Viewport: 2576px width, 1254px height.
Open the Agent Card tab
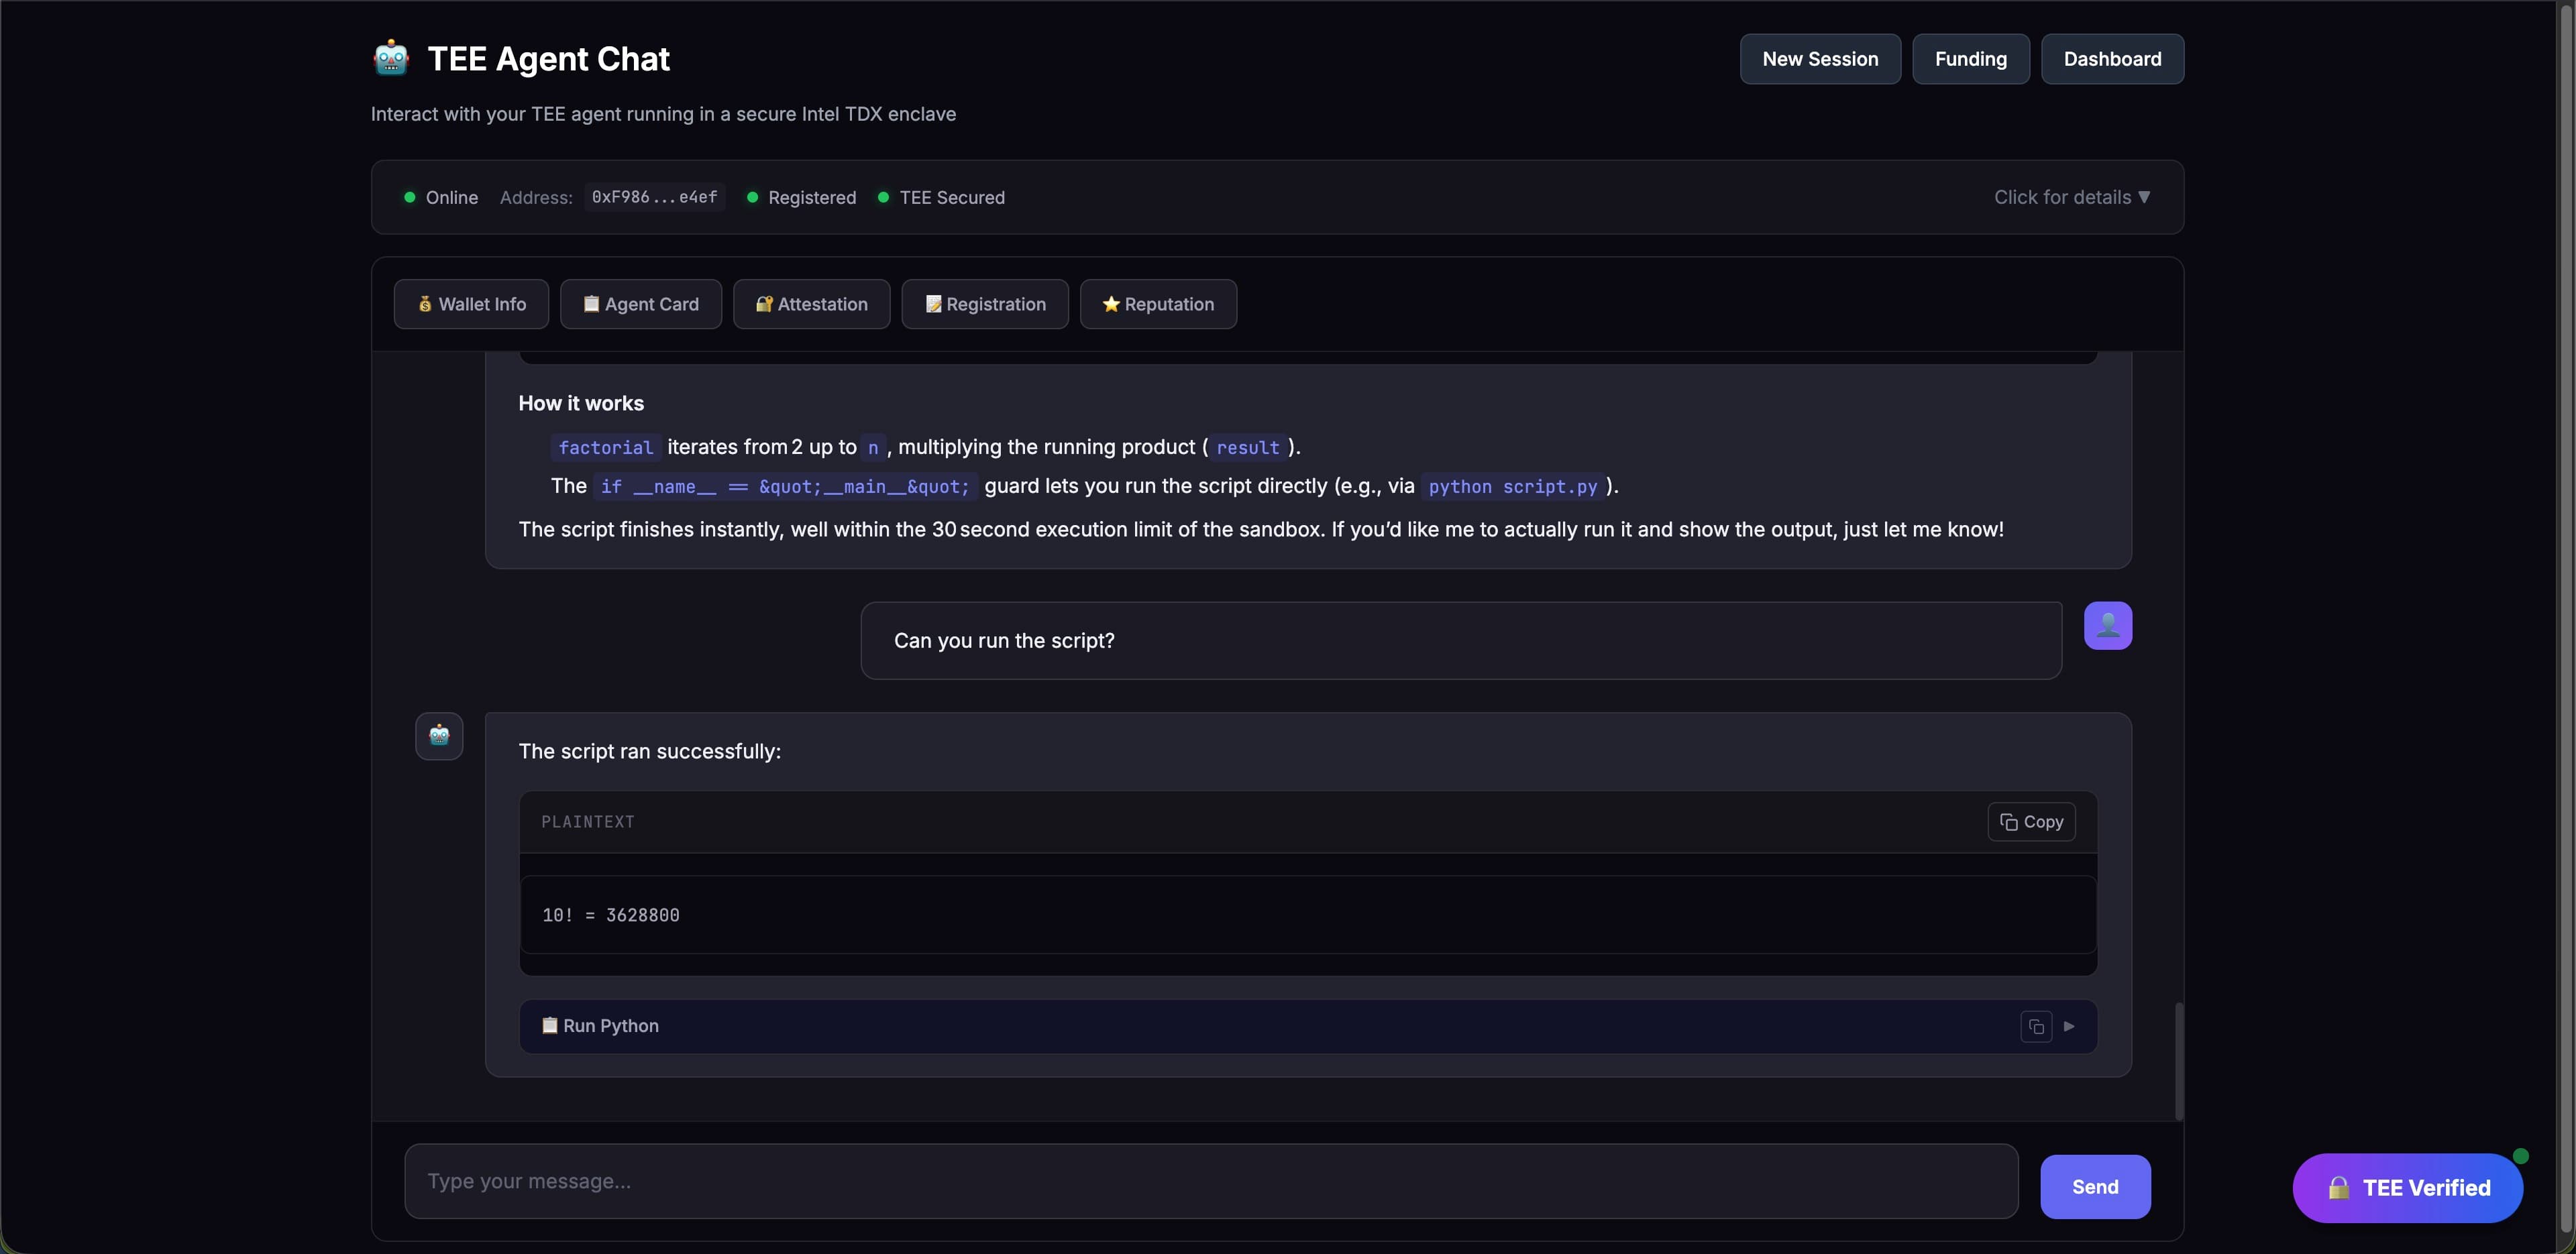[640, 304]
